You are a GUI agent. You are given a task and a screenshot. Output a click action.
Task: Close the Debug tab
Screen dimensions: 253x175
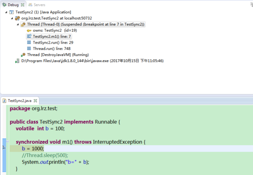coord(23,5)
